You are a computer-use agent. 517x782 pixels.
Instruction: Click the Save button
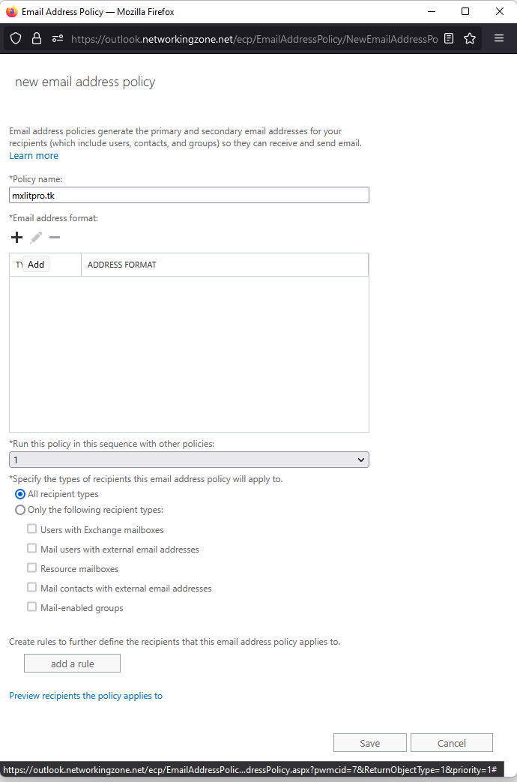tap(369, 743)
